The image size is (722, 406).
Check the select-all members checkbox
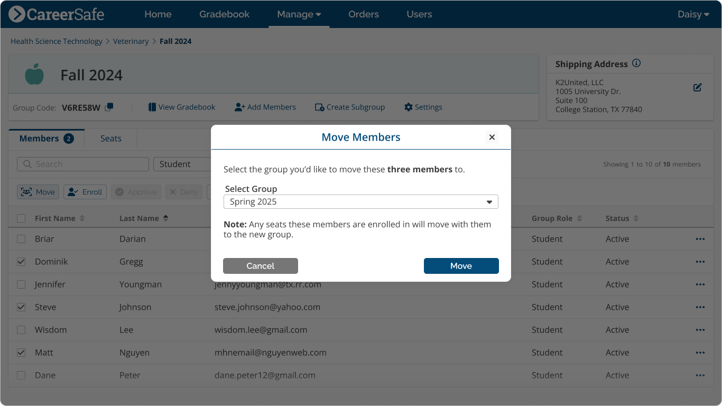[21, 218]
